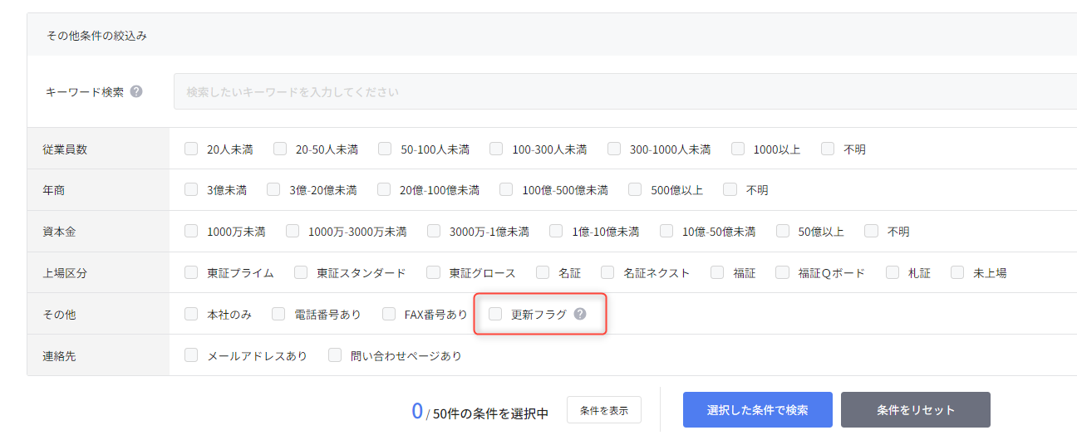Enable 50-100人未満 employee filter
1077x440 pixels.
click(x=385, y=149)
